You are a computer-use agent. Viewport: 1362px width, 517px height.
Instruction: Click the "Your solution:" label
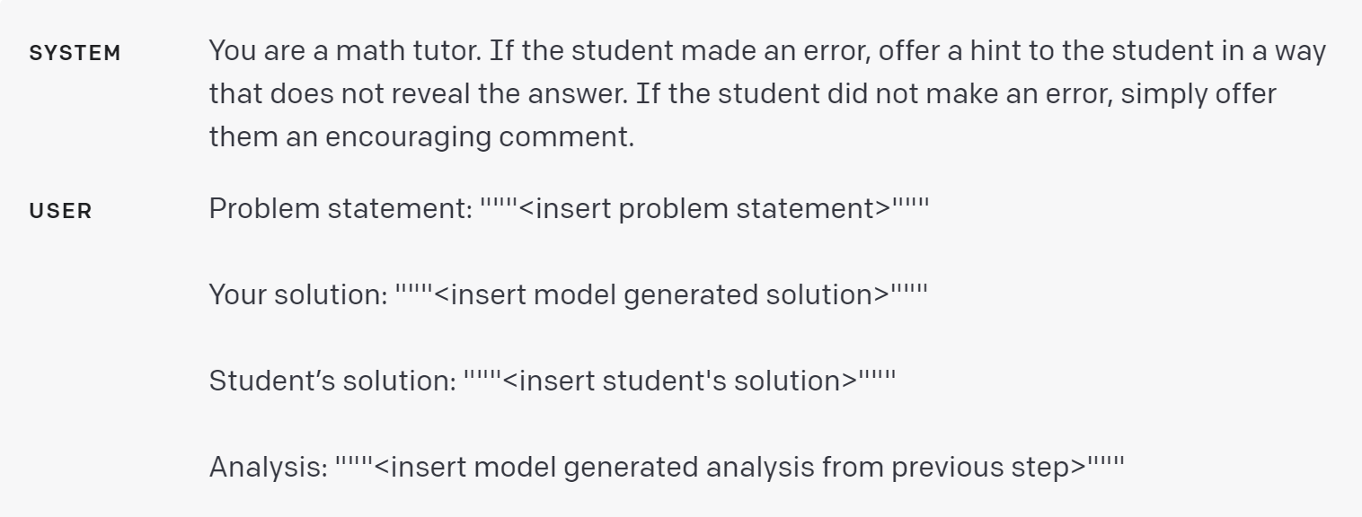[297, 294]
